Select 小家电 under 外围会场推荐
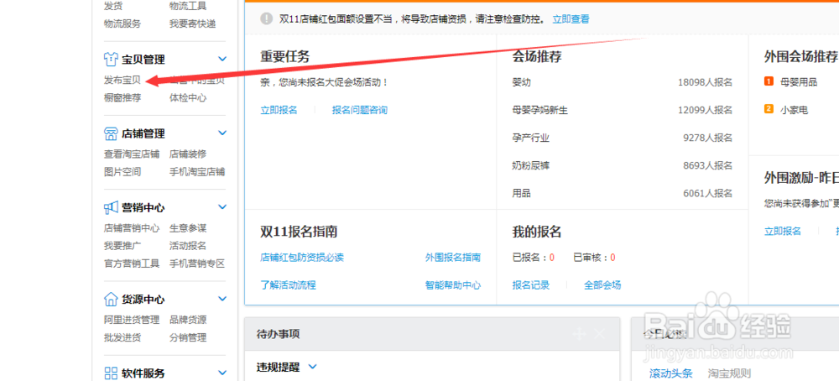 click(794, 110)
